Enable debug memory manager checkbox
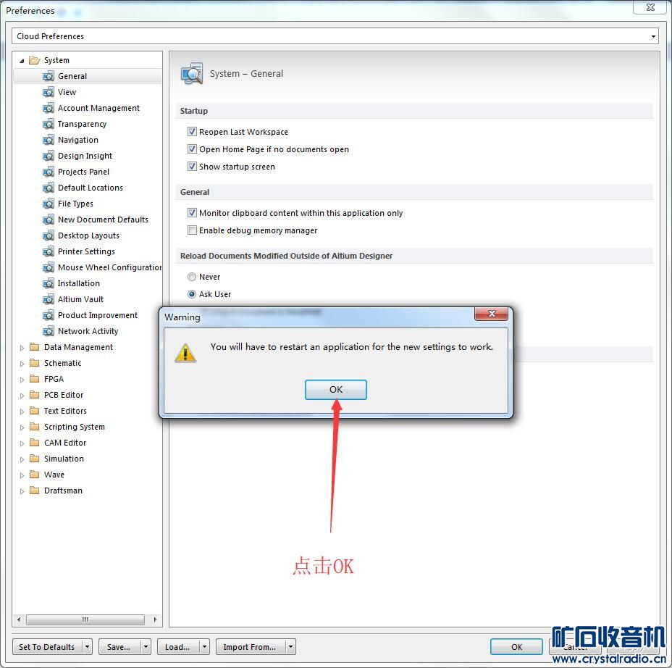This screenshot has height=668, width=672. click(192, 230)
